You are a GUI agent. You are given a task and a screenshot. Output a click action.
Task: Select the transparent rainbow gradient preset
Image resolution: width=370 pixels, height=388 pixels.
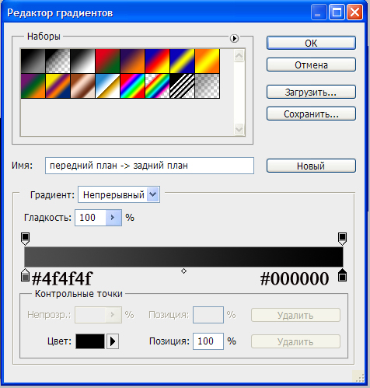157,86
